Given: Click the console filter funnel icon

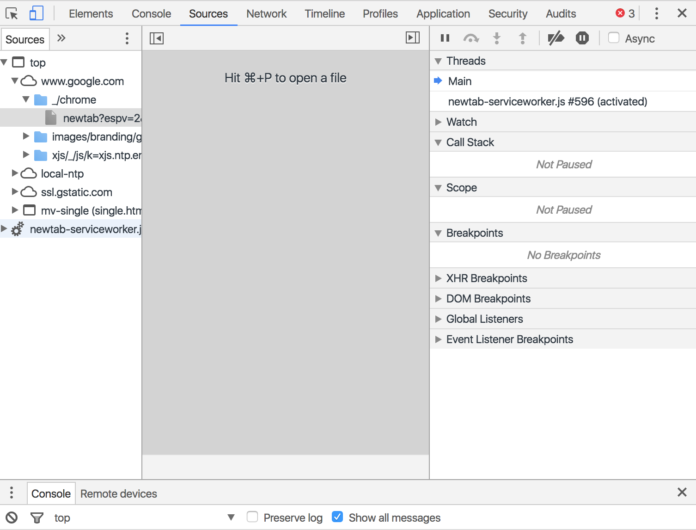Looking at the screenshot, I should [37, 518].
